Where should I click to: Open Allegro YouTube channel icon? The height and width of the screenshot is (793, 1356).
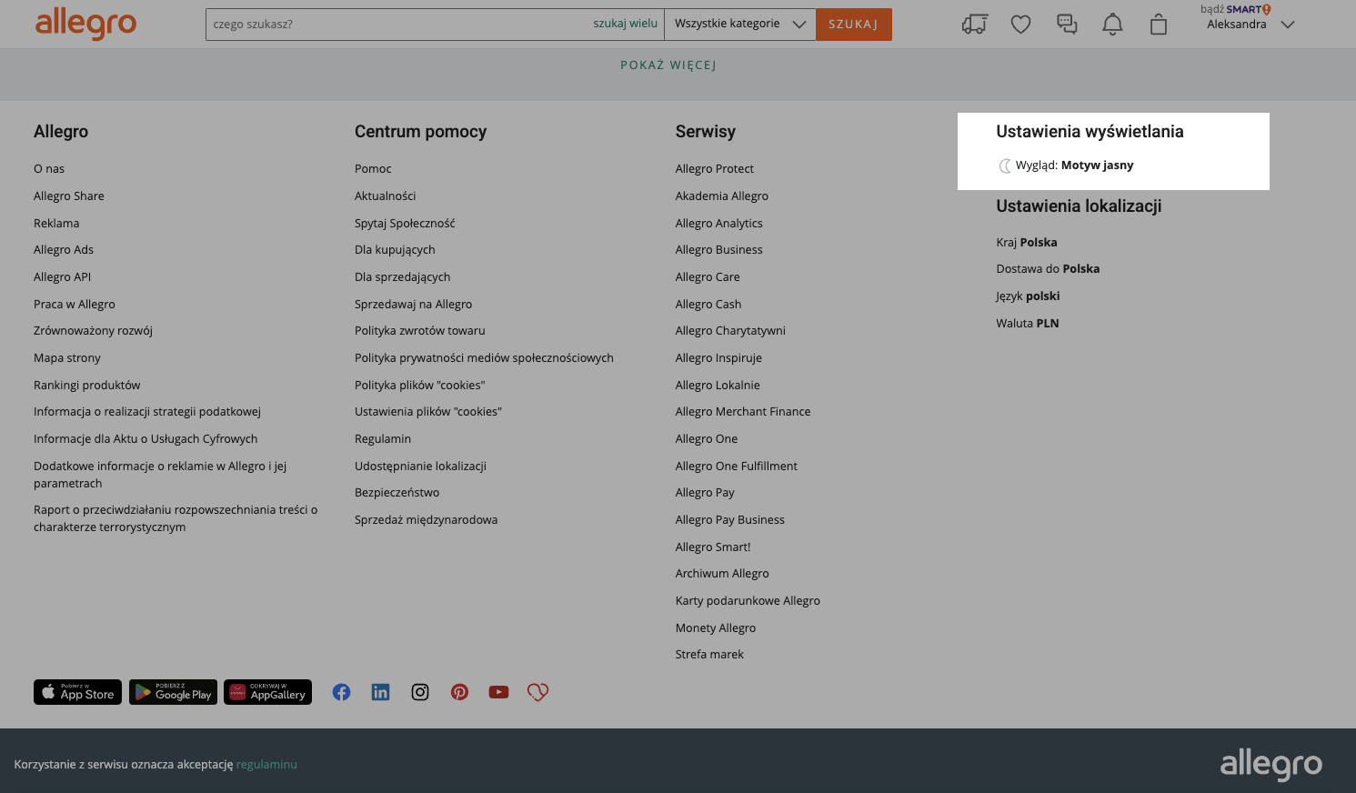point(498,692)
